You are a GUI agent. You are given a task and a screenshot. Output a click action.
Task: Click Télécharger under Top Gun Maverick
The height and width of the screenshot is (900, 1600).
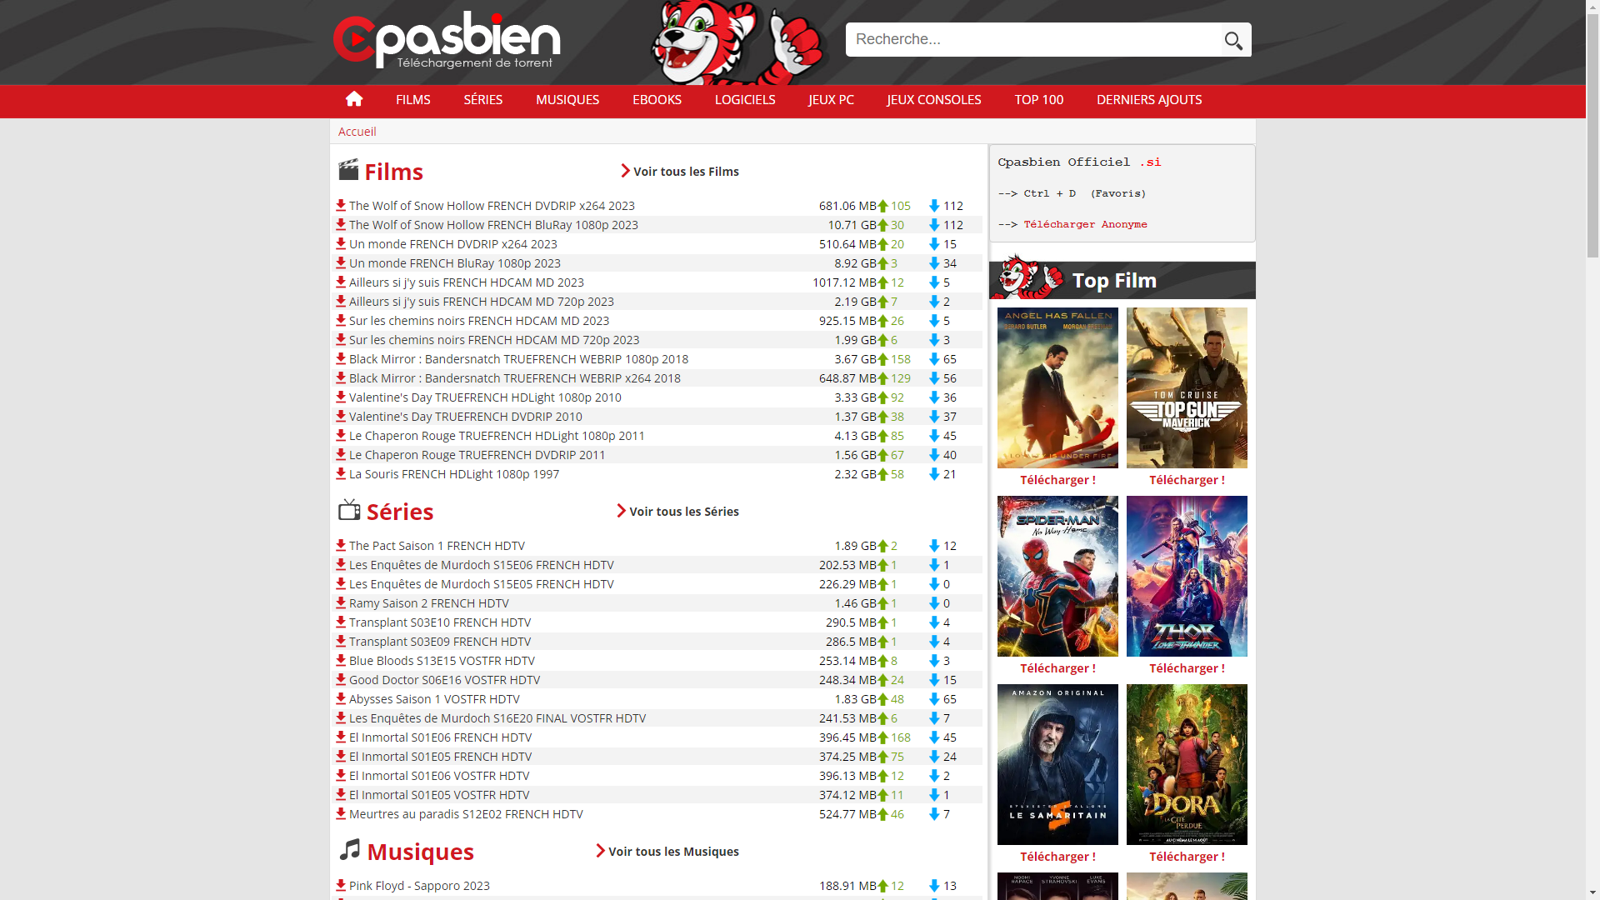point(1187,480)
